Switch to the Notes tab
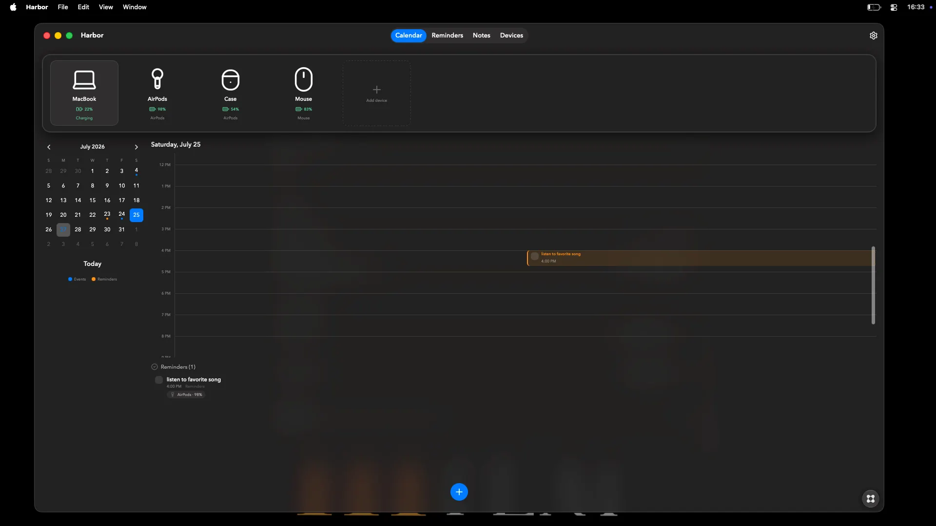 point(482,36)
